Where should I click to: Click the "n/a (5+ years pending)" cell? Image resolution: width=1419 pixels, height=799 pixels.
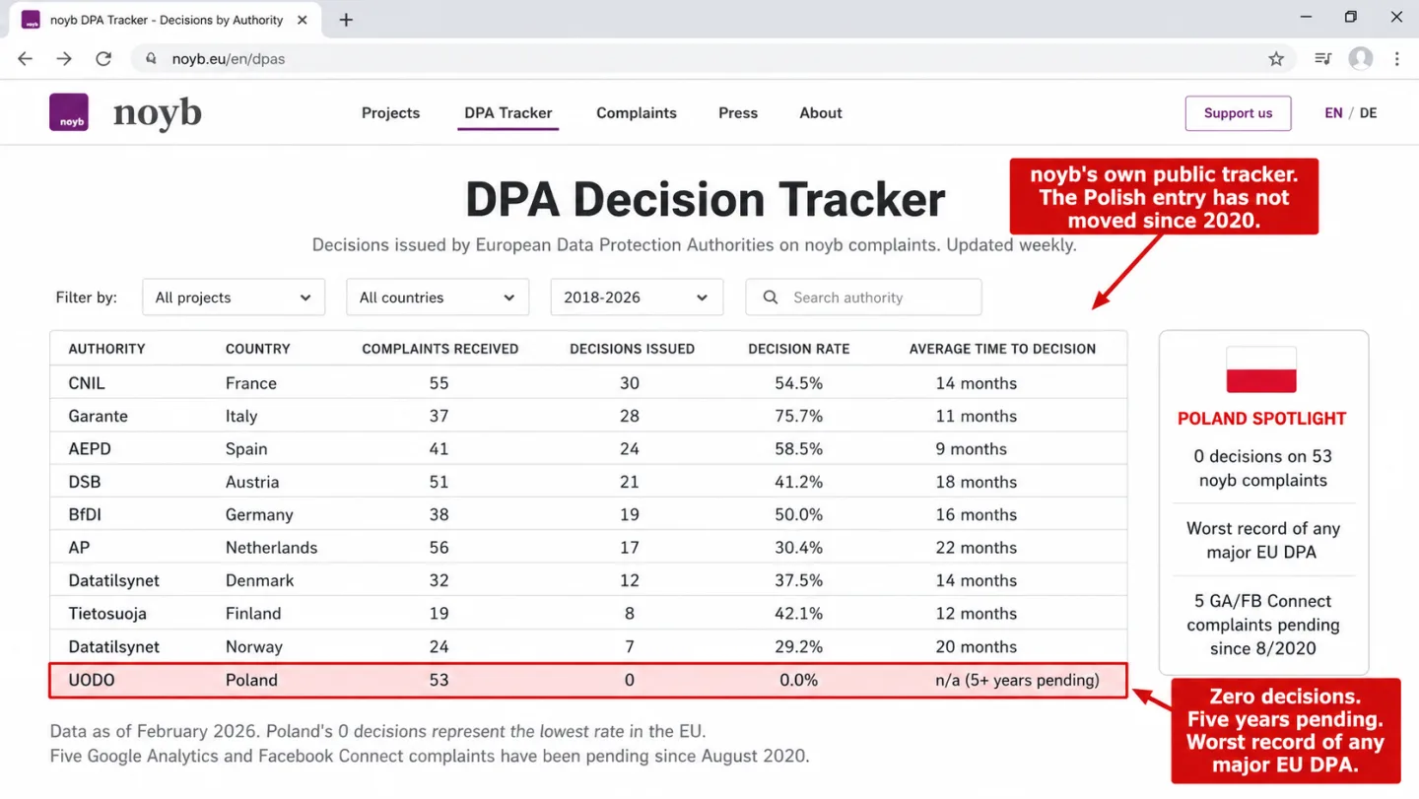click(x=1018, y=680)
